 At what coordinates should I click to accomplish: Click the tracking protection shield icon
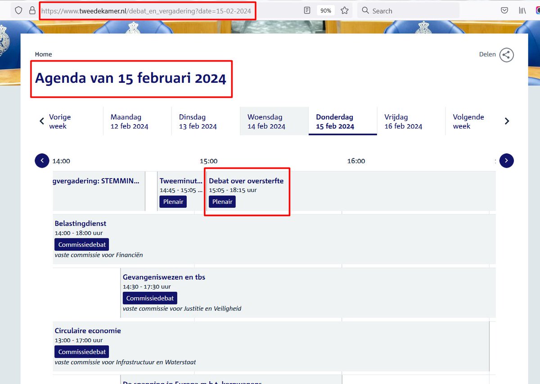pyautogui.click(x=18, y=10)
